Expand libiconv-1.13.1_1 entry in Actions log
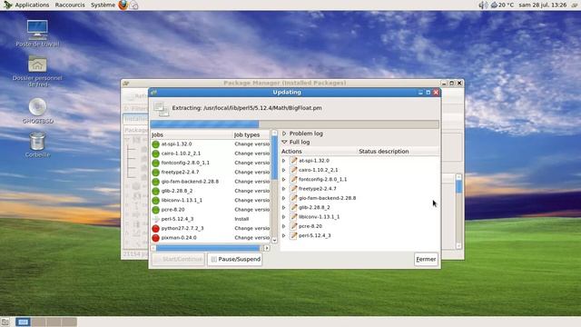The image size is (581, 327). [284, 217]
